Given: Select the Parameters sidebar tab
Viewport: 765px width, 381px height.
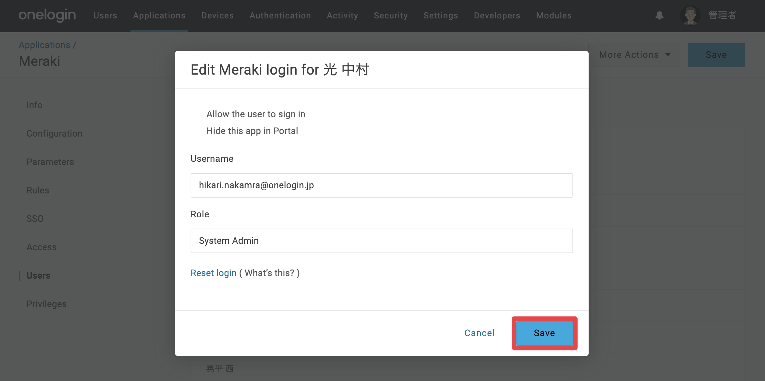Looking at the screenshot, I should click(x=50, y=162).
